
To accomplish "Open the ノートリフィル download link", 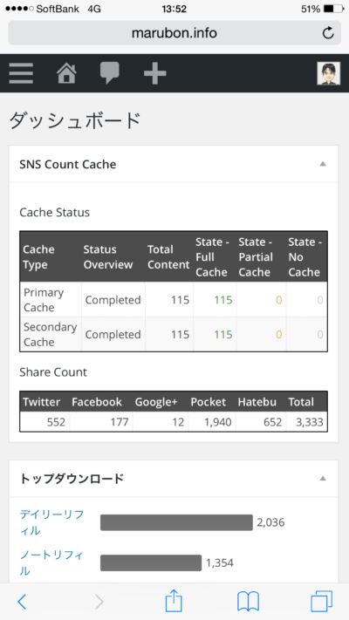I will click(51, 562).
